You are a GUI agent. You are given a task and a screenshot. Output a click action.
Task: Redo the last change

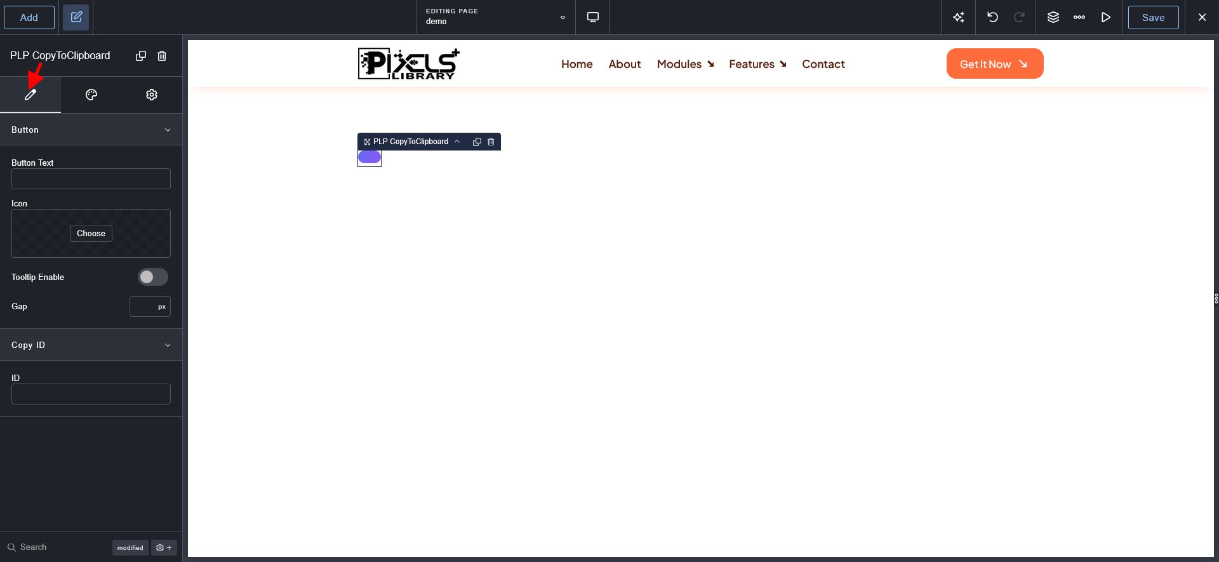pyautogui.click(x=1019, y=17)
